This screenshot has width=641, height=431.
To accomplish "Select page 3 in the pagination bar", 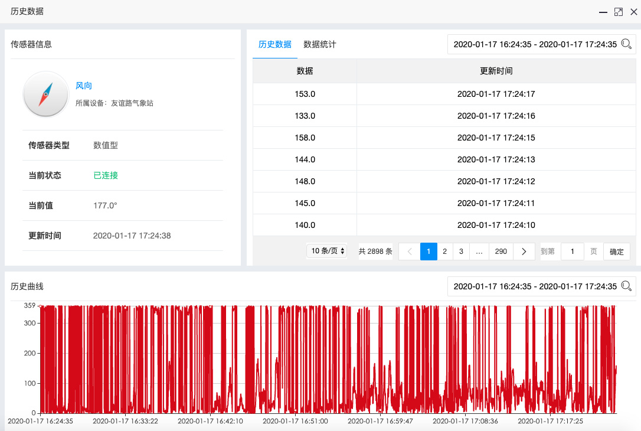I will [461, 251].
